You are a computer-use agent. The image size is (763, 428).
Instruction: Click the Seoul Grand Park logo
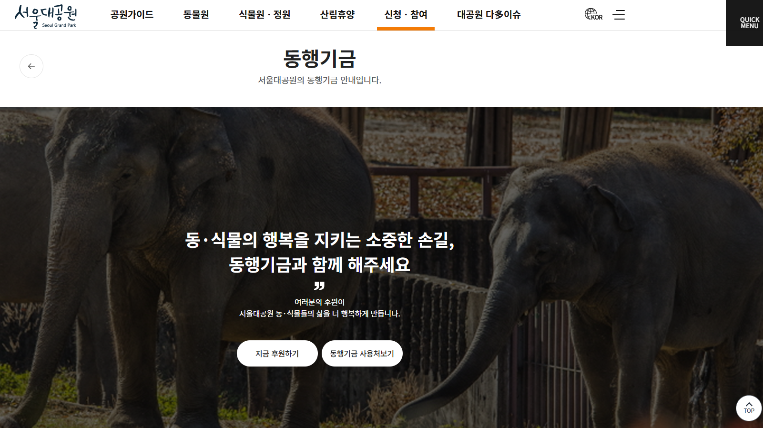(46, 16)
